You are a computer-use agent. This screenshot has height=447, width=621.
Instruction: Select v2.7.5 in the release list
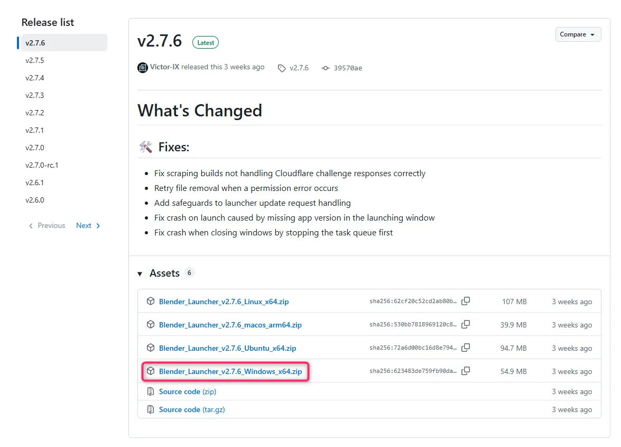35,60
